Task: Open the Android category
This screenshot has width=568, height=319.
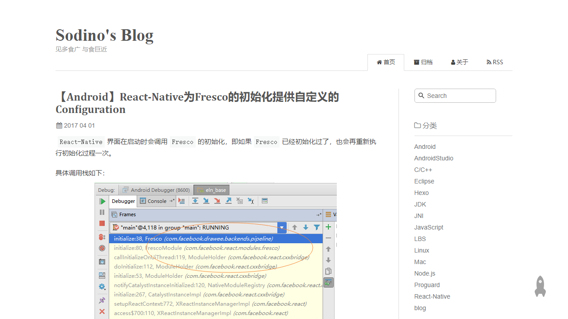Action: 425,147
